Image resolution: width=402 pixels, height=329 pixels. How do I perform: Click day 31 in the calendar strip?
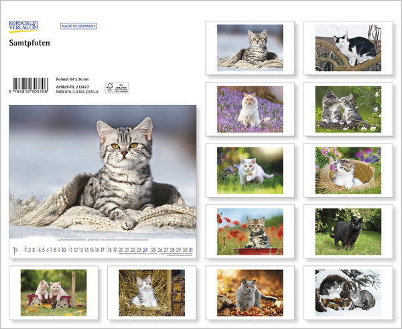[x=191, y=250]
